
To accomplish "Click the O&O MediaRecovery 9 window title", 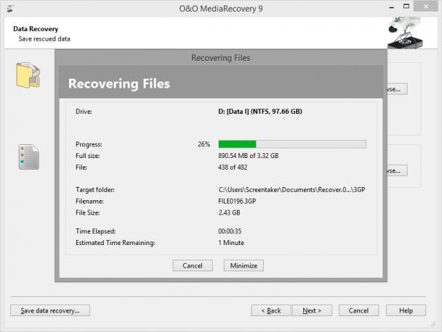I will point(221,9).
